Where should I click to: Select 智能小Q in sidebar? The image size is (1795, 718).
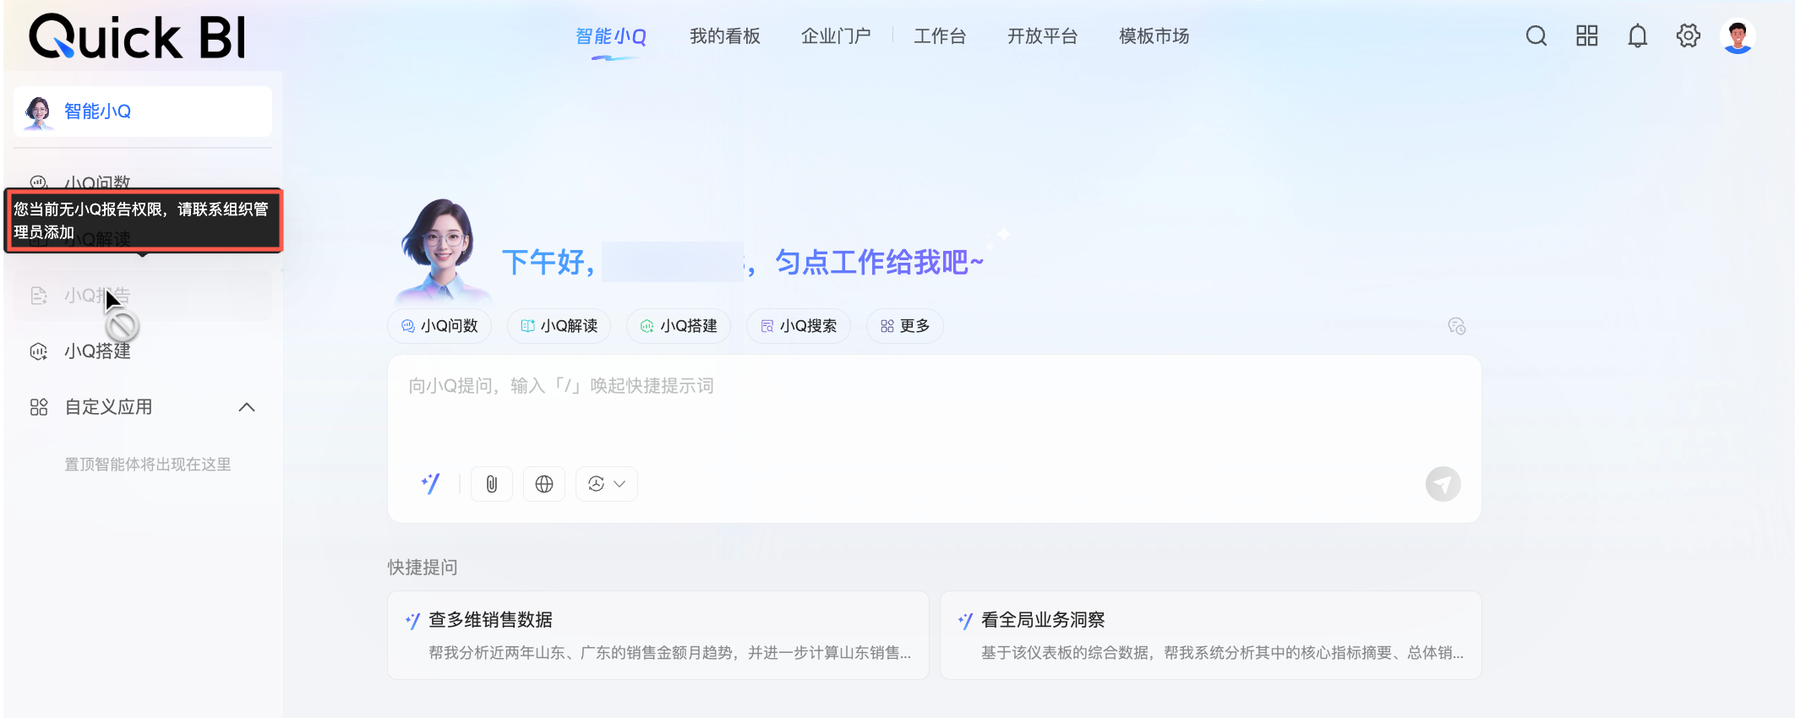(x=143, y=112)
